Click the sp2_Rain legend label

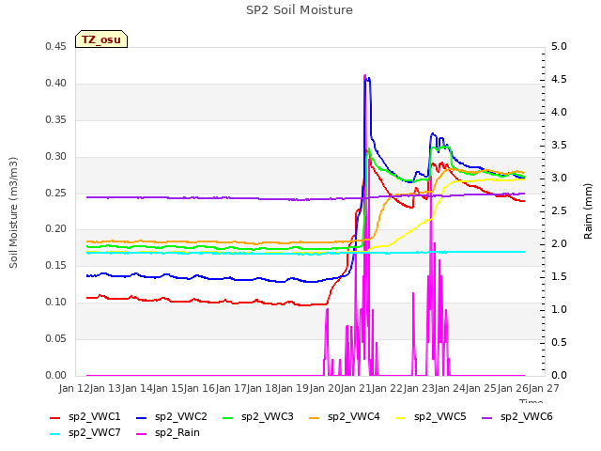177,432
